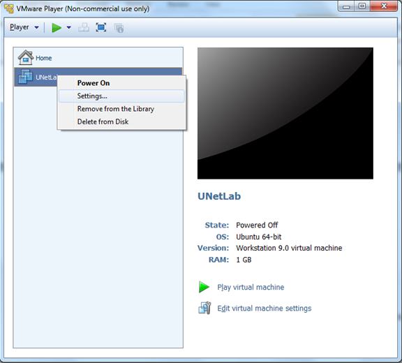This screenshot has height=363, width=402.
Task: Open the Player menu
Action: click(x=24, y=27)
